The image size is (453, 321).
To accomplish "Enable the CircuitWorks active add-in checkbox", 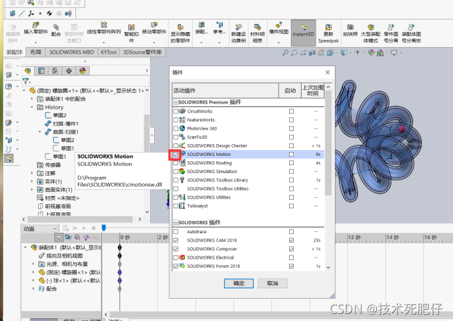I will coord(176,111).
